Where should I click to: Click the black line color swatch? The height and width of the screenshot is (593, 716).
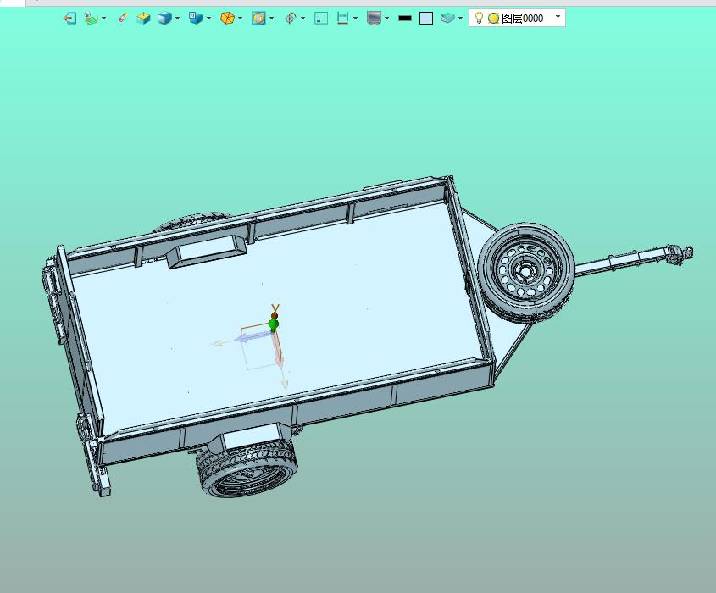click(405, 18)
